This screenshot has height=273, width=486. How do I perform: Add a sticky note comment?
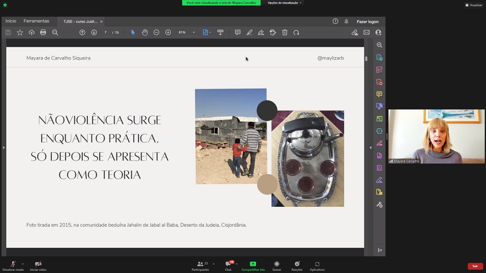[238, 32]
